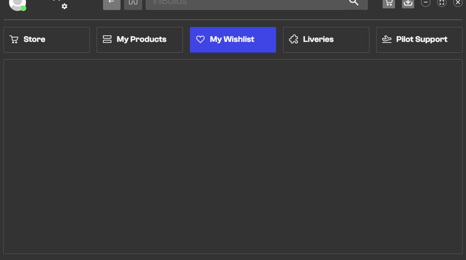Viewport: 466px width, 260px height.
Task: Open the Pilot Support tab
Action: tap(419, 40)
